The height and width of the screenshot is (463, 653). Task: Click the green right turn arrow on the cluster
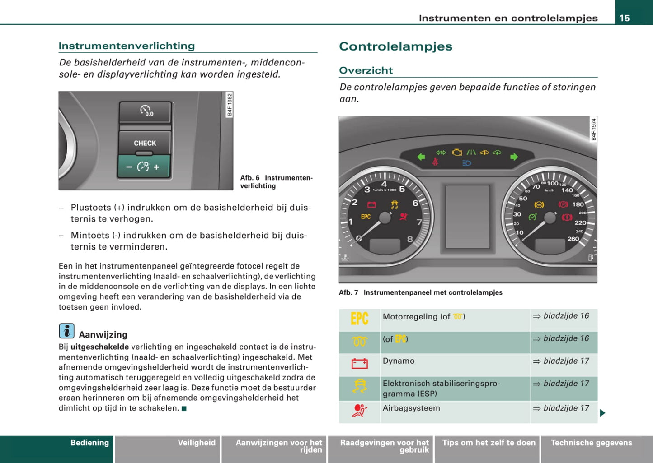click(514, 157)
